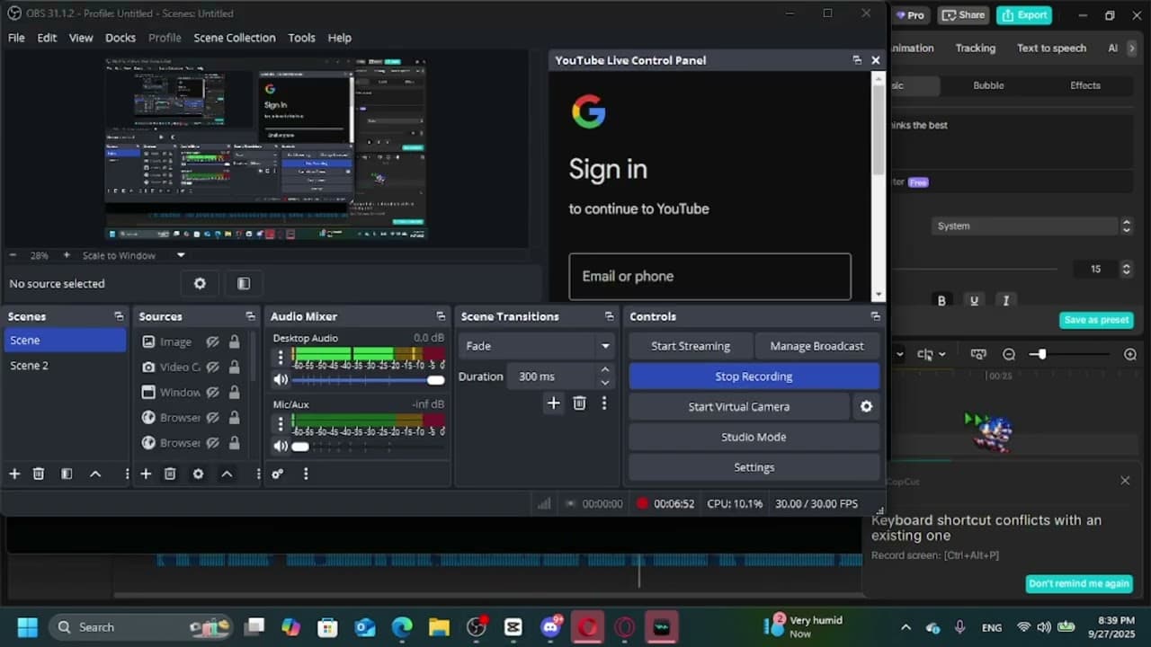1151x647 pixels.
Task: Open Scene Transitions three-dot properties menu
Action: (604, 403)
